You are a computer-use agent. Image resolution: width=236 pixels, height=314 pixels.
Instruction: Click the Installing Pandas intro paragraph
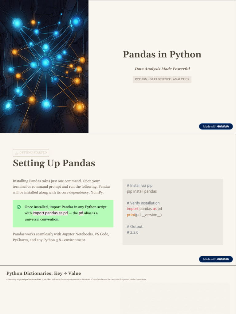[61, 186]
